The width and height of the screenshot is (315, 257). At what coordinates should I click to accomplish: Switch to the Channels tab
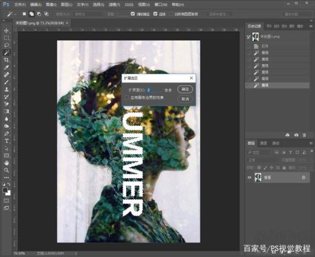point(263,143)
